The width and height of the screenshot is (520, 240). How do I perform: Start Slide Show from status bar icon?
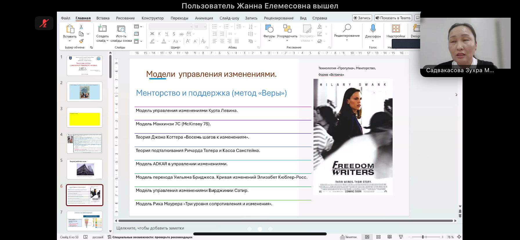(401, 237)
